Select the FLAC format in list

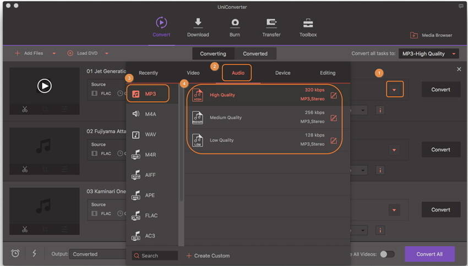click(x=152, y=215)
